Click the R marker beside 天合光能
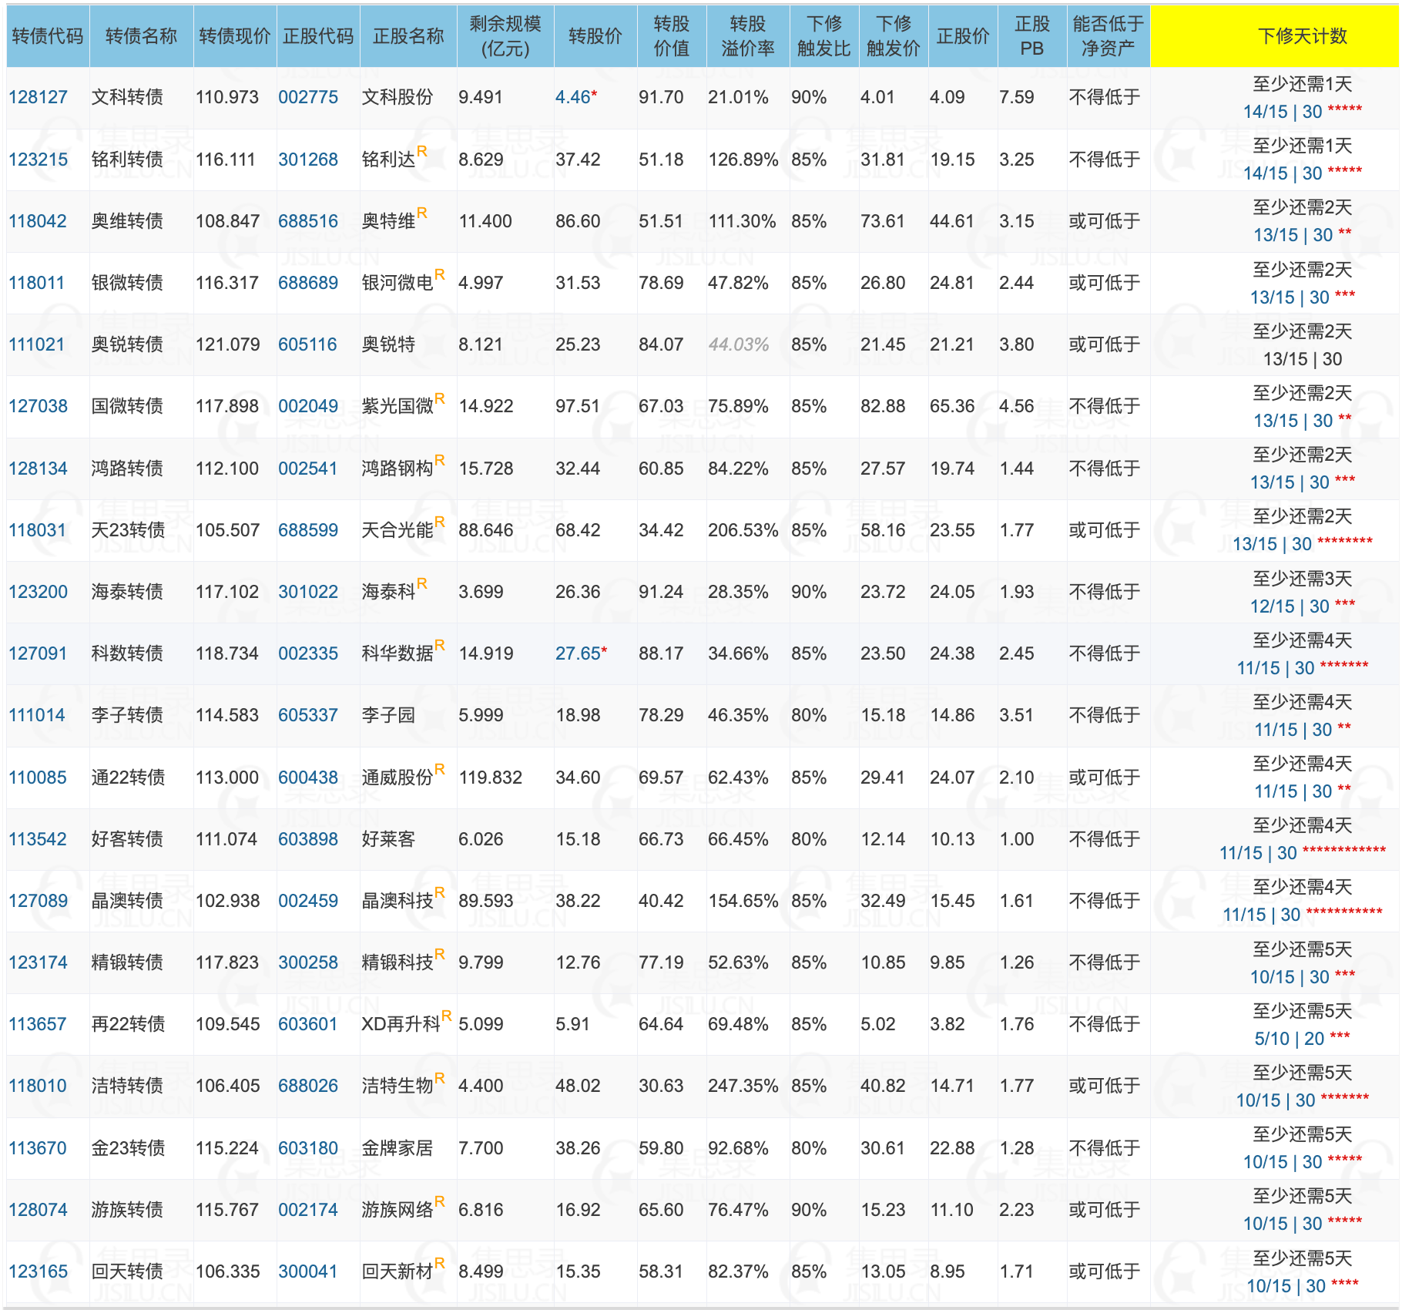Viewport: 1402px width, 1310px height. (x=440, y=522)
